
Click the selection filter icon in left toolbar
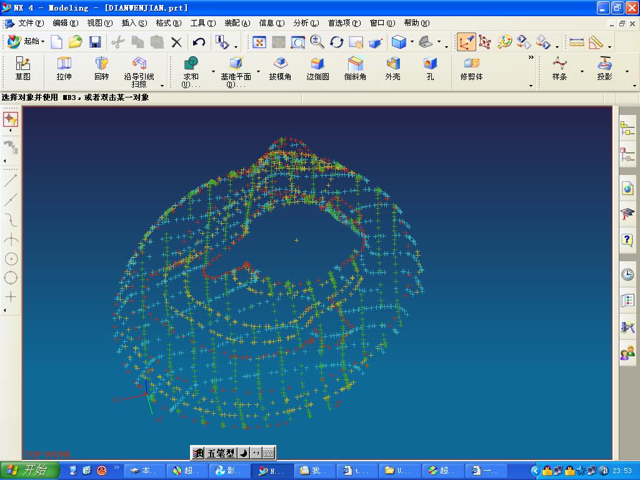pos(11,119)
